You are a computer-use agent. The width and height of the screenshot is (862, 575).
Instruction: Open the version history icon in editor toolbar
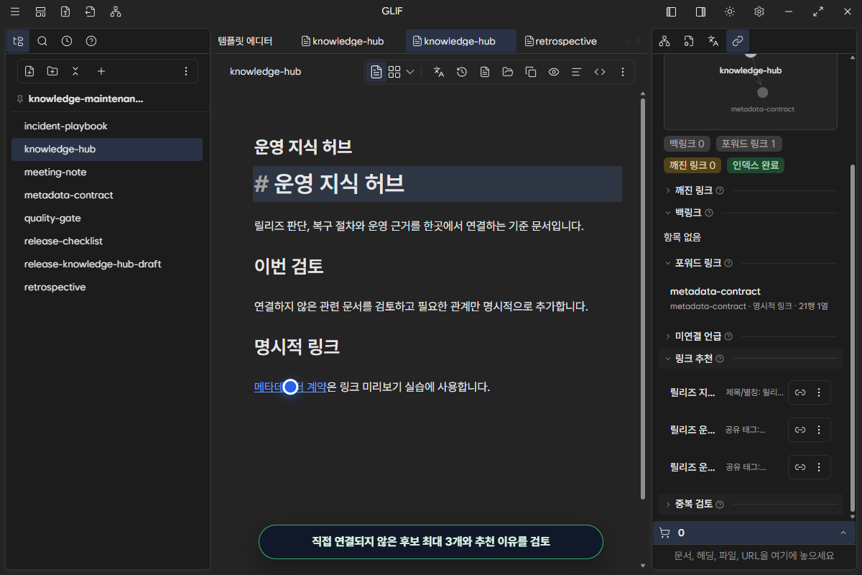pos(462,72)
